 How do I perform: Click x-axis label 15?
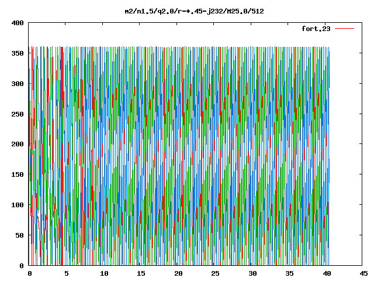coord(141,273)
